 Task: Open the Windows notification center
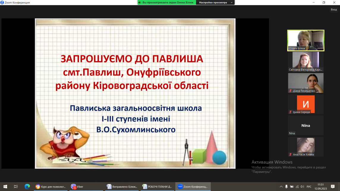point(333,187)
